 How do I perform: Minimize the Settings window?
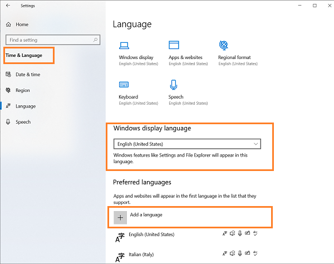tap(299, 6)
